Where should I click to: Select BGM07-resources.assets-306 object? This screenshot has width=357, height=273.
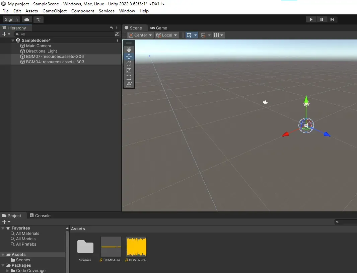[55, 57]
